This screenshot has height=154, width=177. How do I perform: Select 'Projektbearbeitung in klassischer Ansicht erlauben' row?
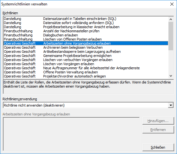click(x=86, y=27)
